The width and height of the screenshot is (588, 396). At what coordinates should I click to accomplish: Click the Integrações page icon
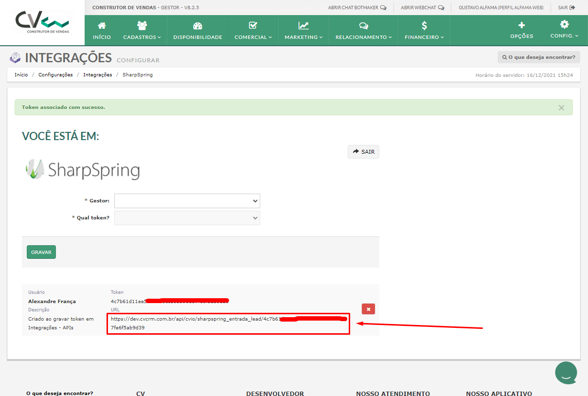[15, 58]
